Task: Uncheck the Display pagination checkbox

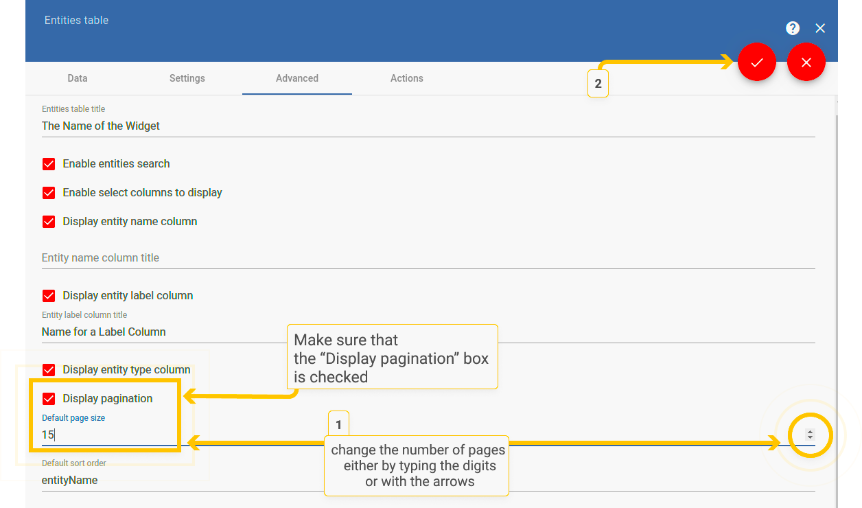Action: tap(49, 399)
